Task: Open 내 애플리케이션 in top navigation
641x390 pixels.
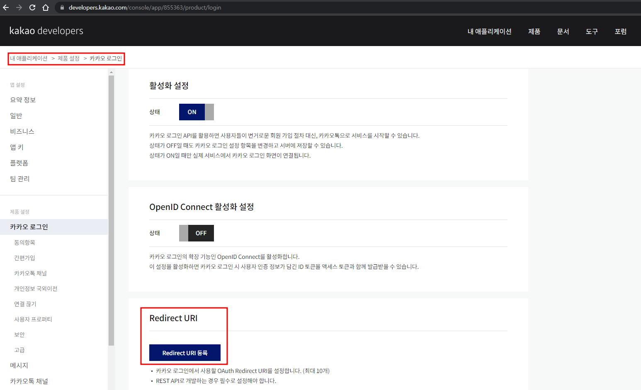Action: pos(489,32)
